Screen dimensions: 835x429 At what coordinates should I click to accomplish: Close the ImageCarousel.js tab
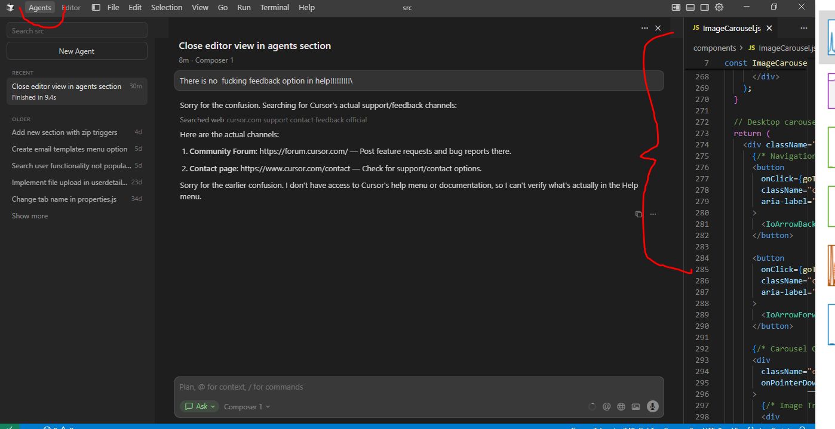(x=769, y=28)
